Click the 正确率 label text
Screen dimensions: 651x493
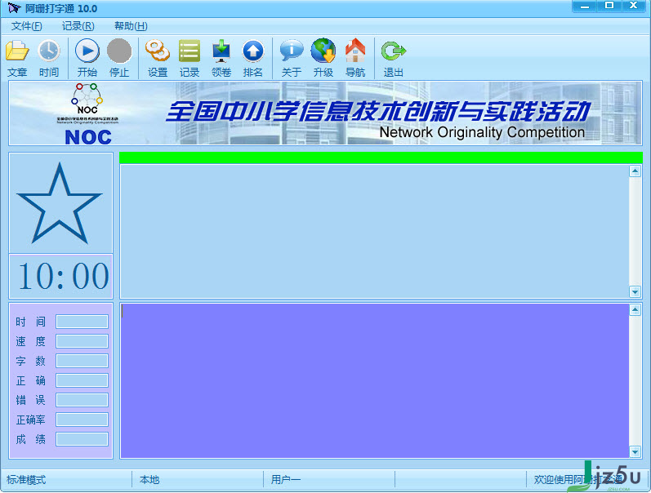click(30, 420)
